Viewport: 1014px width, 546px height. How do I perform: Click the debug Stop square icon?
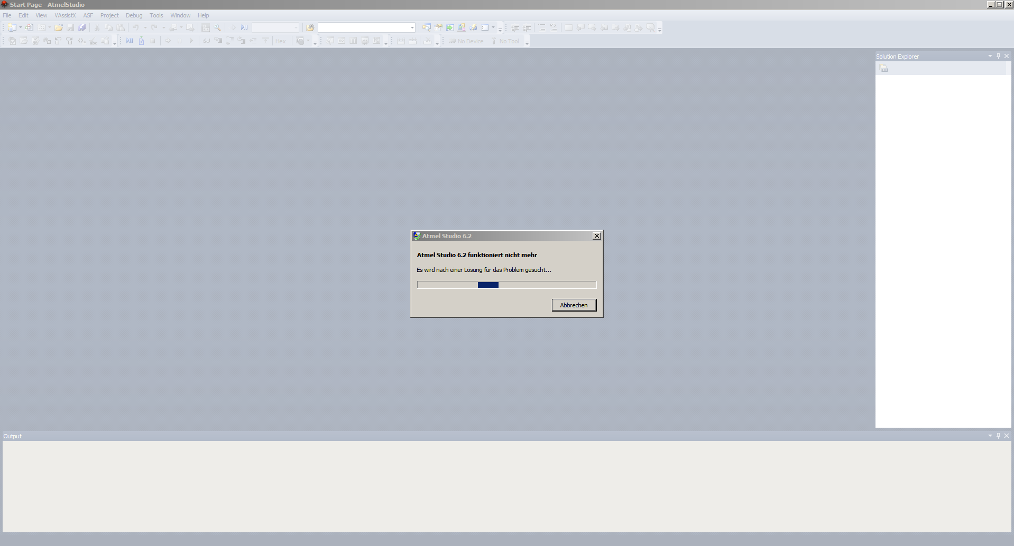[153, 41]
